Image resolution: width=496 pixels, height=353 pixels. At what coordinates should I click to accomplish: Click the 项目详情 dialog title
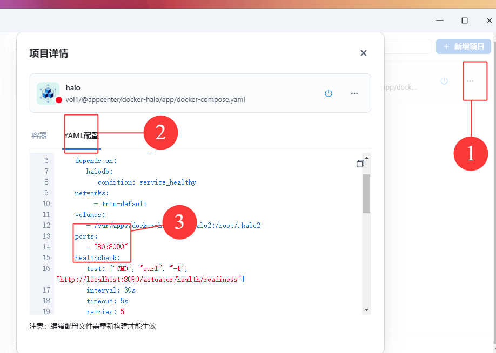49,53
